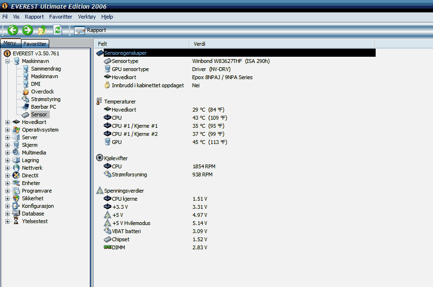Click the Ytelsestest hourglass icon
Viewport: 433px width, 287px height.
16,221
